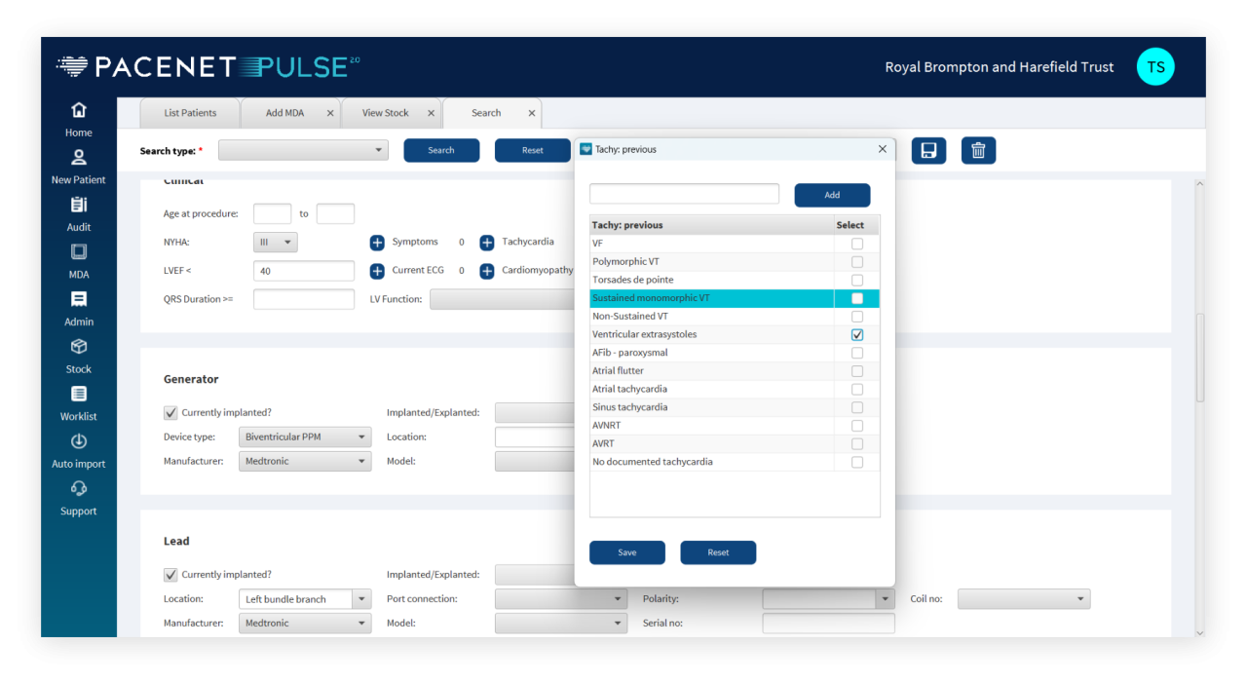Image resolution: width=1247 pixels, height=683 pixels.
Task: Open Support headset icon
Action: click(79, 488)
